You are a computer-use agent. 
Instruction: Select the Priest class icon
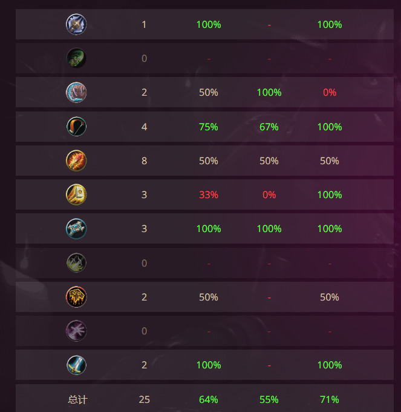76,228
